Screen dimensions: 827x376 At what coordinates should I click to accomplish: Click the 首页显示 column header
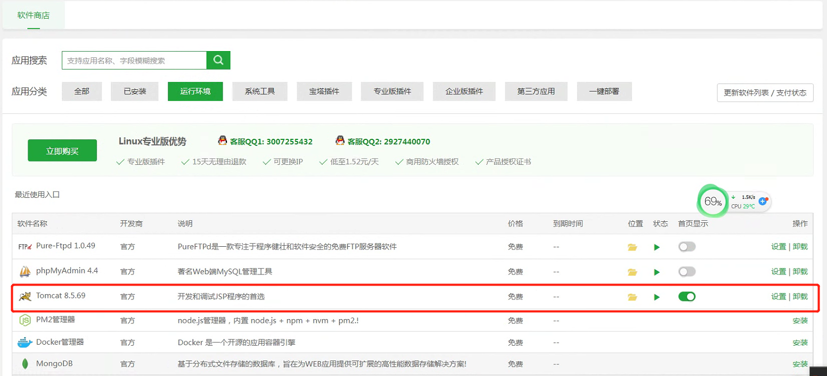coord(693,223)
